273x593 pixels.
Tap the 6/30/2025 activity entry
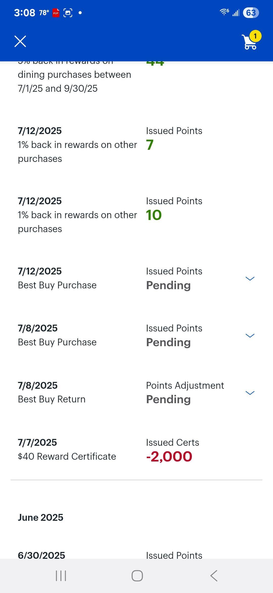[x=41, y=555]
